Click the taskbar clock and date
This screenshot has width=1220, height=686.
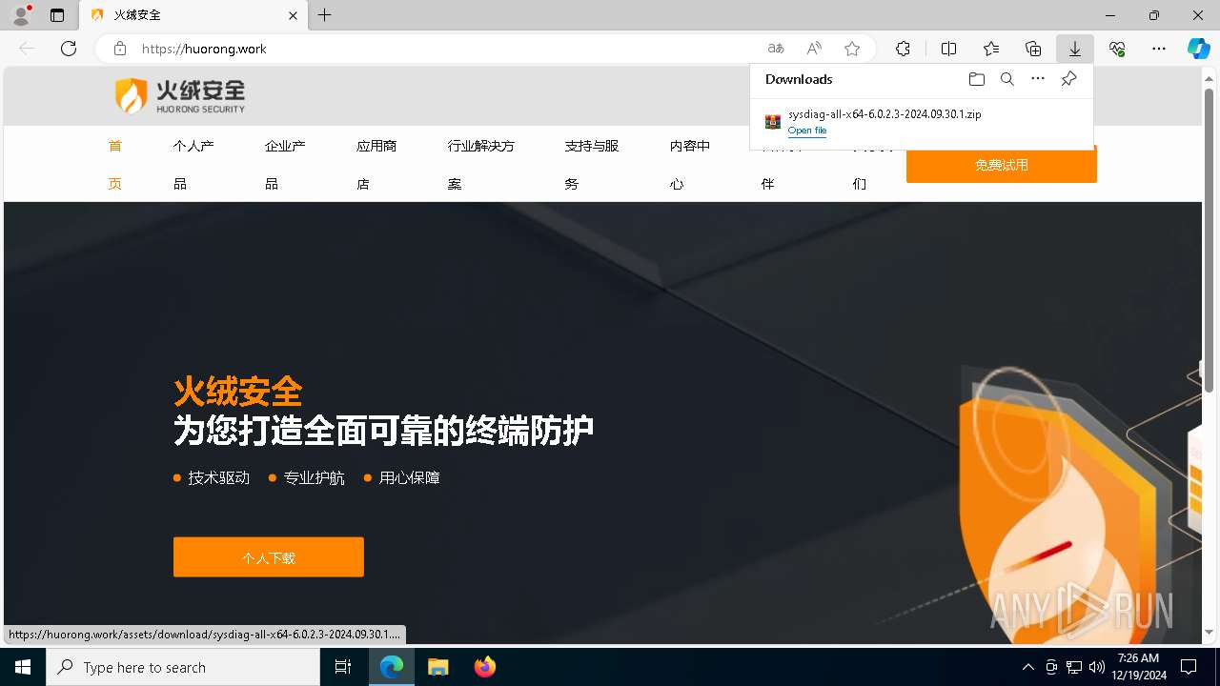(1138, 667)
